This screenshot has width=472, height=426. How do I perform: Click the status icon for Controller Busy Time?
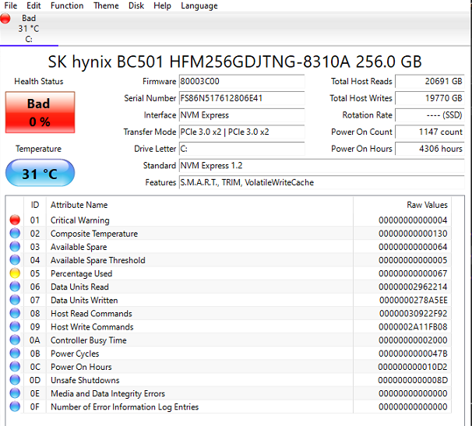pyautogui.click(x=15, y=340)
